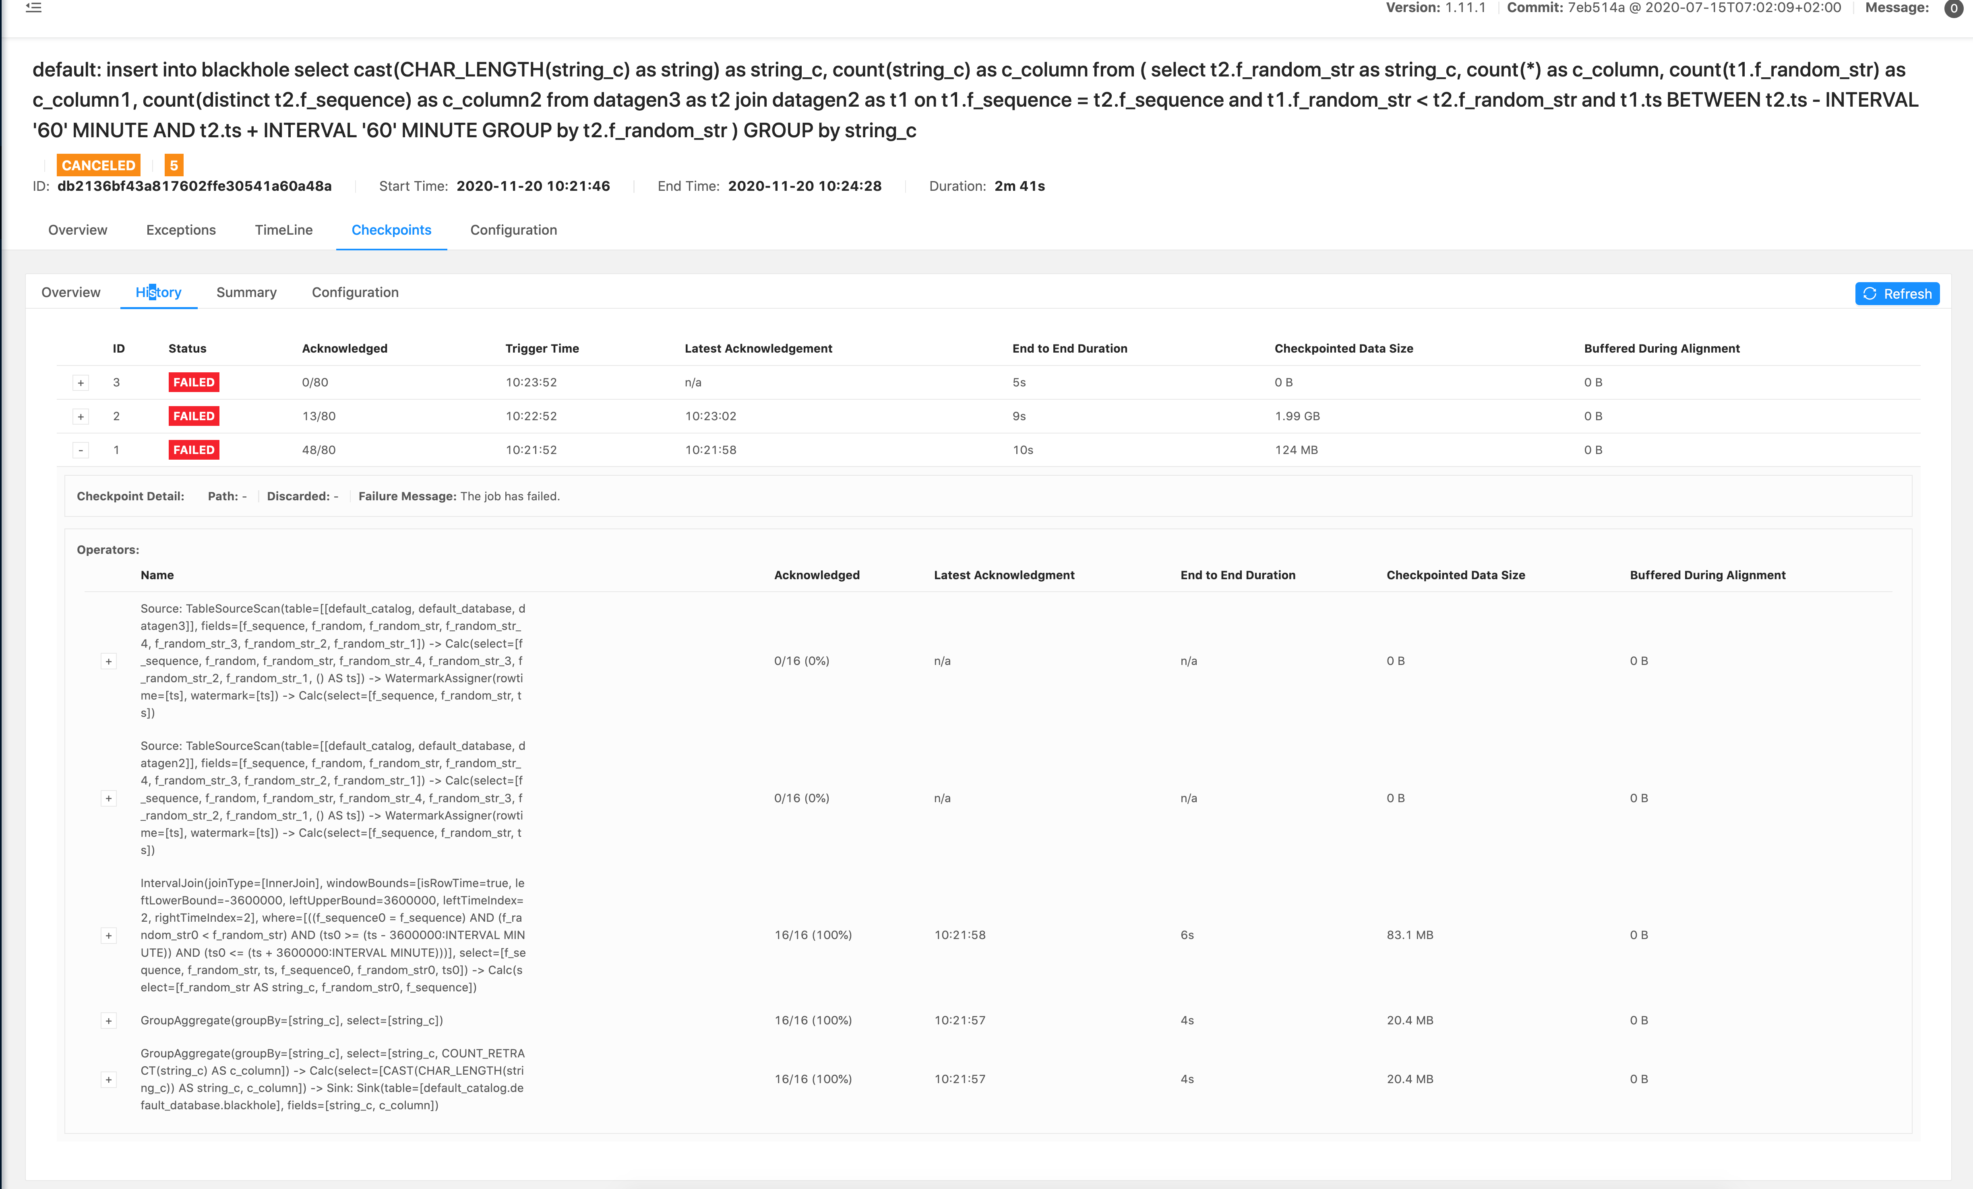Screen dimensions: 1973x1189
Task: Expand checkpoint 3 row details
Action: click(81, 383)
